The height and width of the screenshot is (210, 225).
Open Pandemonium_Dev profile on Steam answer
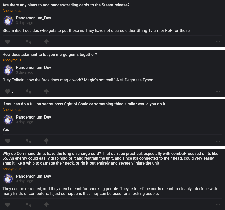click(33, 18)
